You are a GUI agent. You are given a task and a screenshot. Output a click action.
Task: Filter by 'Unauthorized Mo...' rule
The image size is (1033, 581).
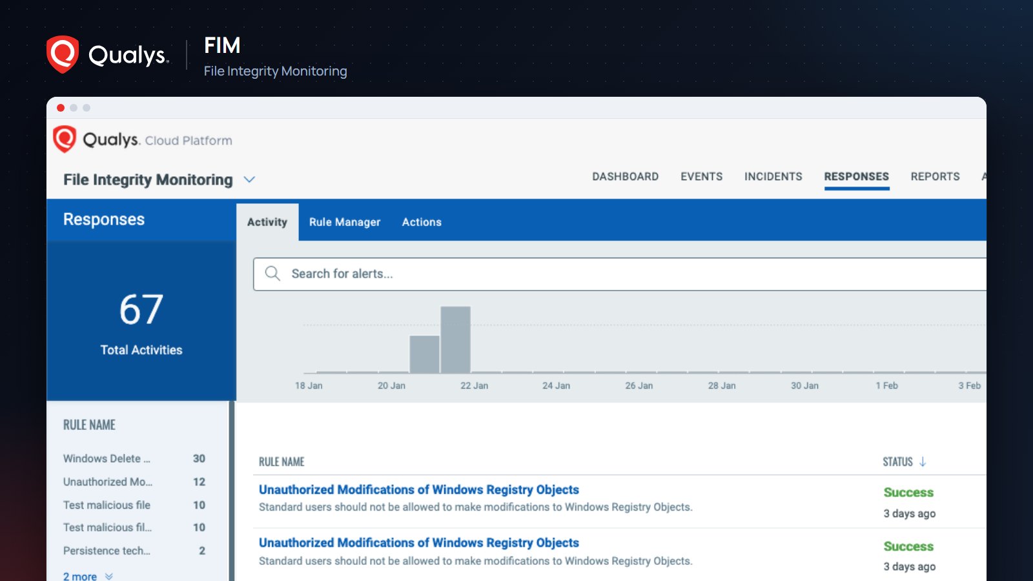108,482
